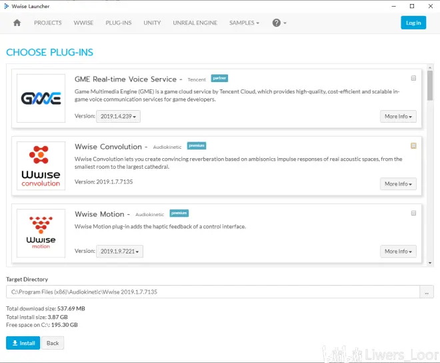Click the Install button

(23, 343)
